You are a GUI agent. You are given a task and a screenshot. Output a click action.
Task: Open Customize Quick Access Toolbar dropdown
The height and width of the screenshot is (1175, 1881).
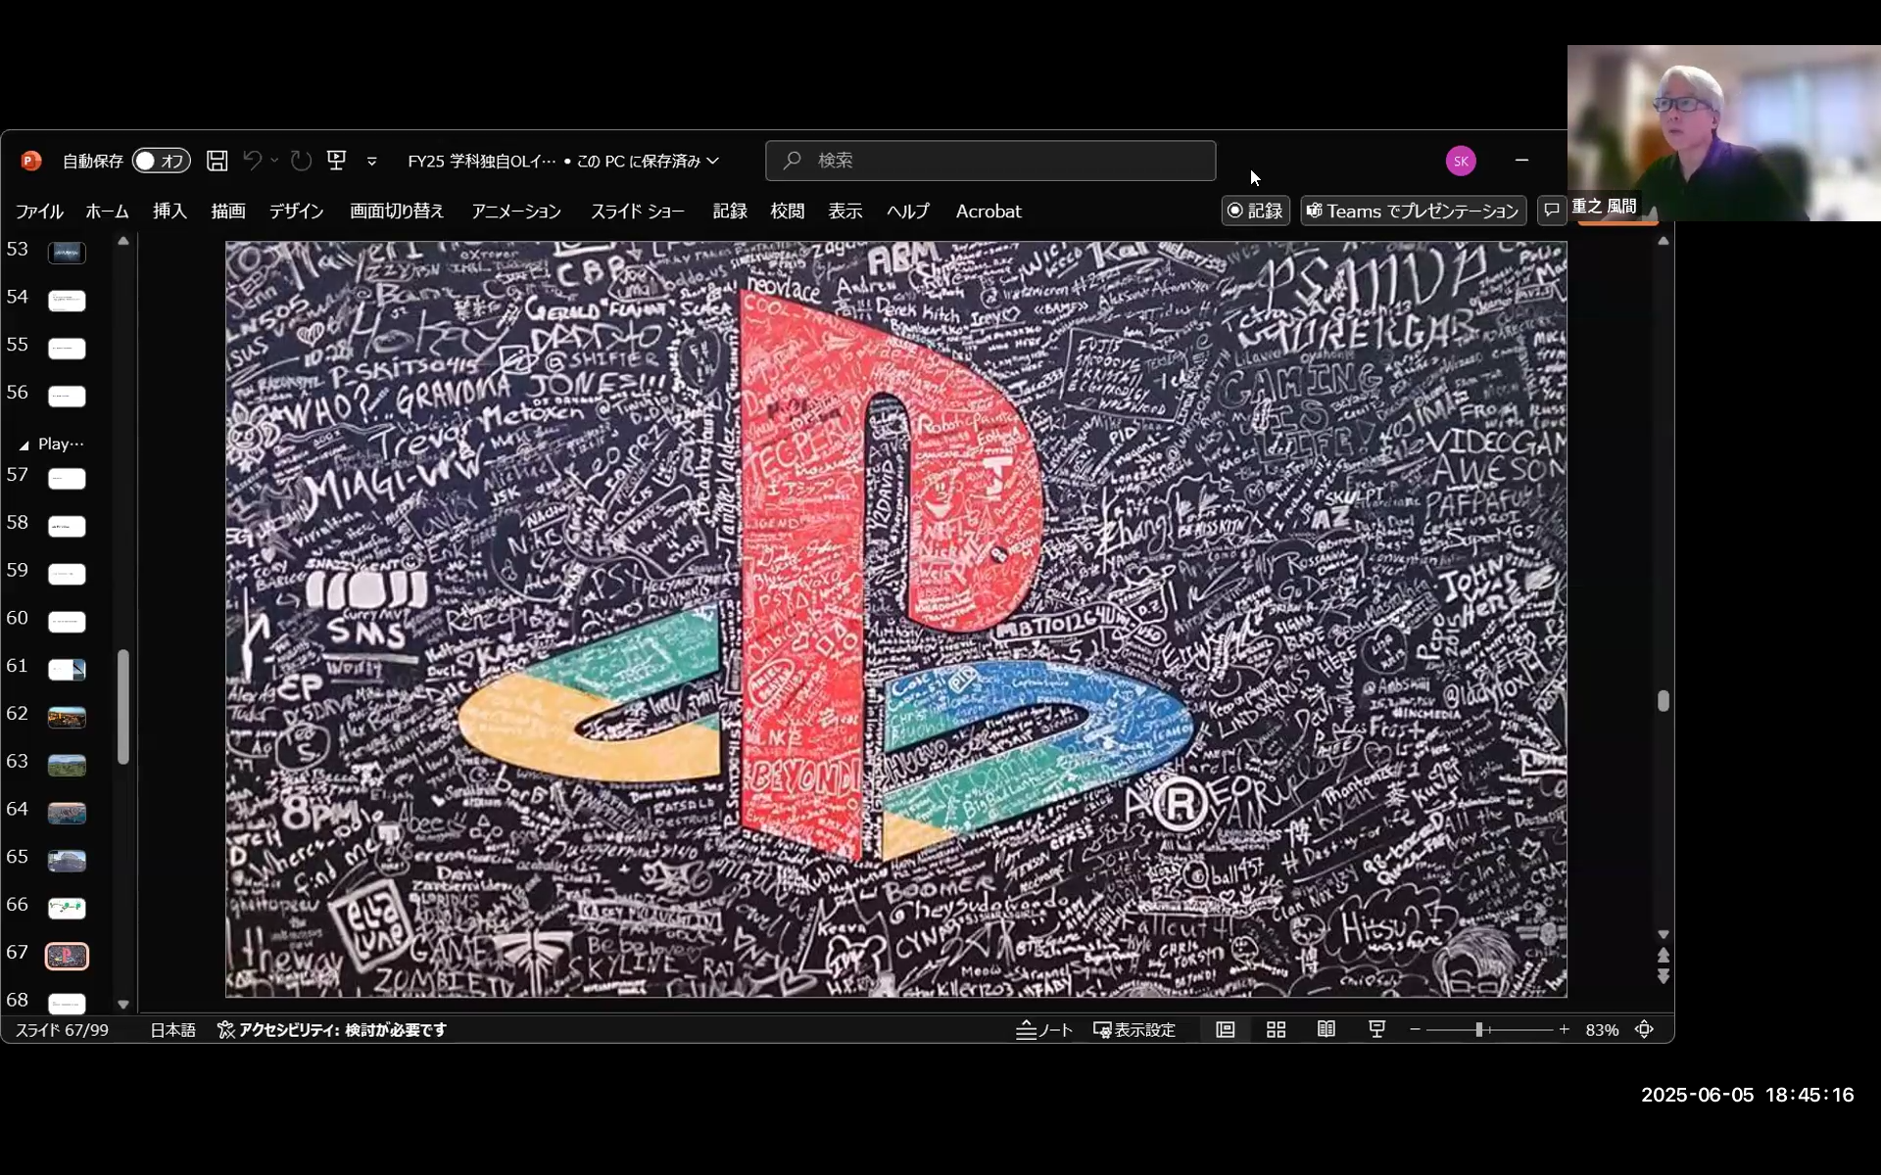(371, 162)
